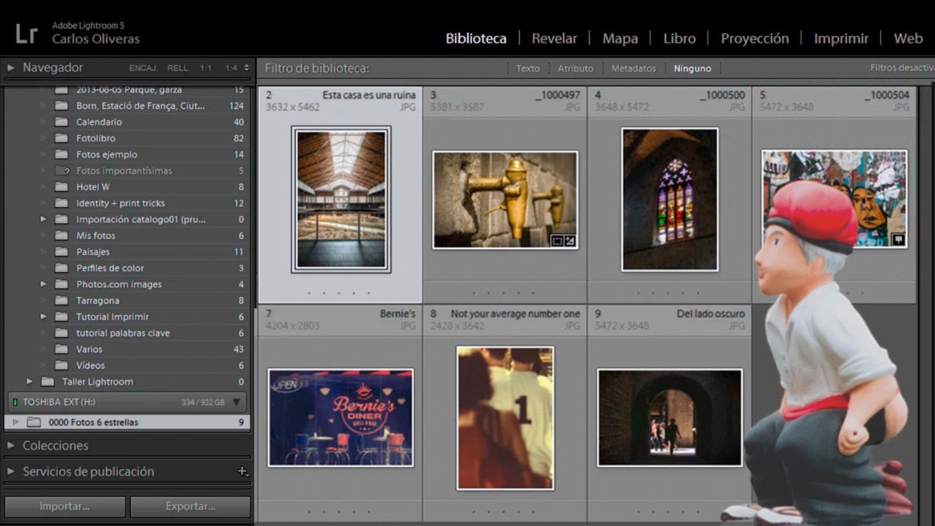The width and height of the screenshot is (935, 526).
Task: Open the 1:4 zoom level arrows menu
Action: [246, 68]
